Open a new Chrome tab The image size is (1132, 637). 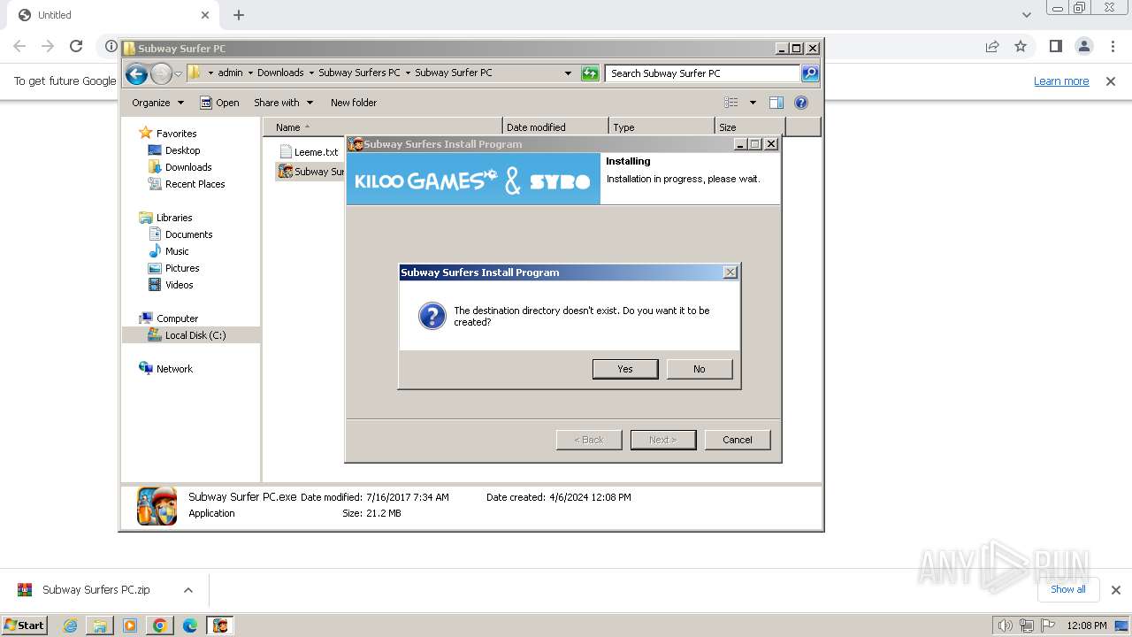239,15
